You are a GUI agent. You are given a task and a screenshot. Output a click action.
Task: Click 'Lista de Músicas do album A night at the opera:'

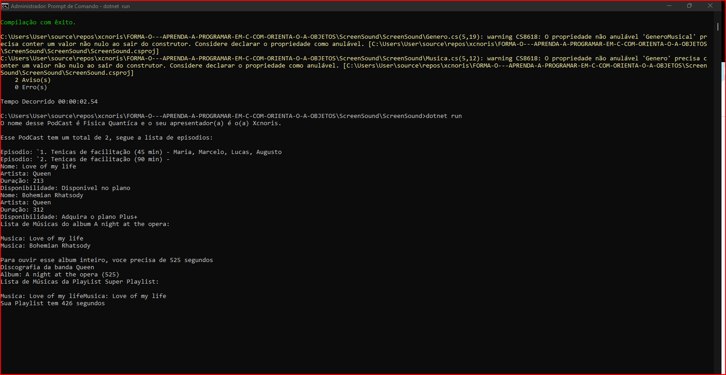[x=85, y=224]
